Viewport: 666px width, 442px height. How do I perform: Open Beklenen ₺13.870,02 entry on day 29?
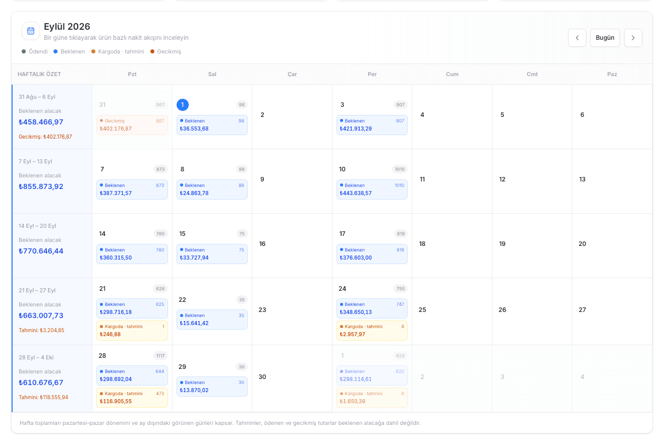click(x=212, y=387)
